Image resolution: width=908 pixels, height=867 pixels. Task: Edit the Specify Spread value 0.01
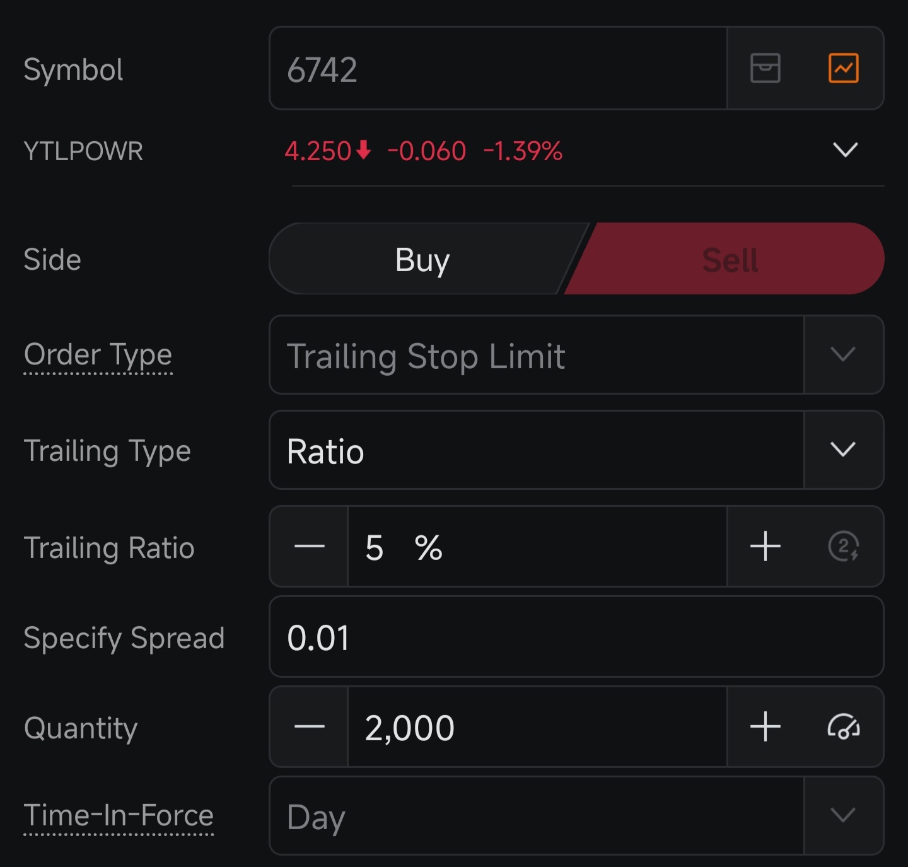[576, 637]
